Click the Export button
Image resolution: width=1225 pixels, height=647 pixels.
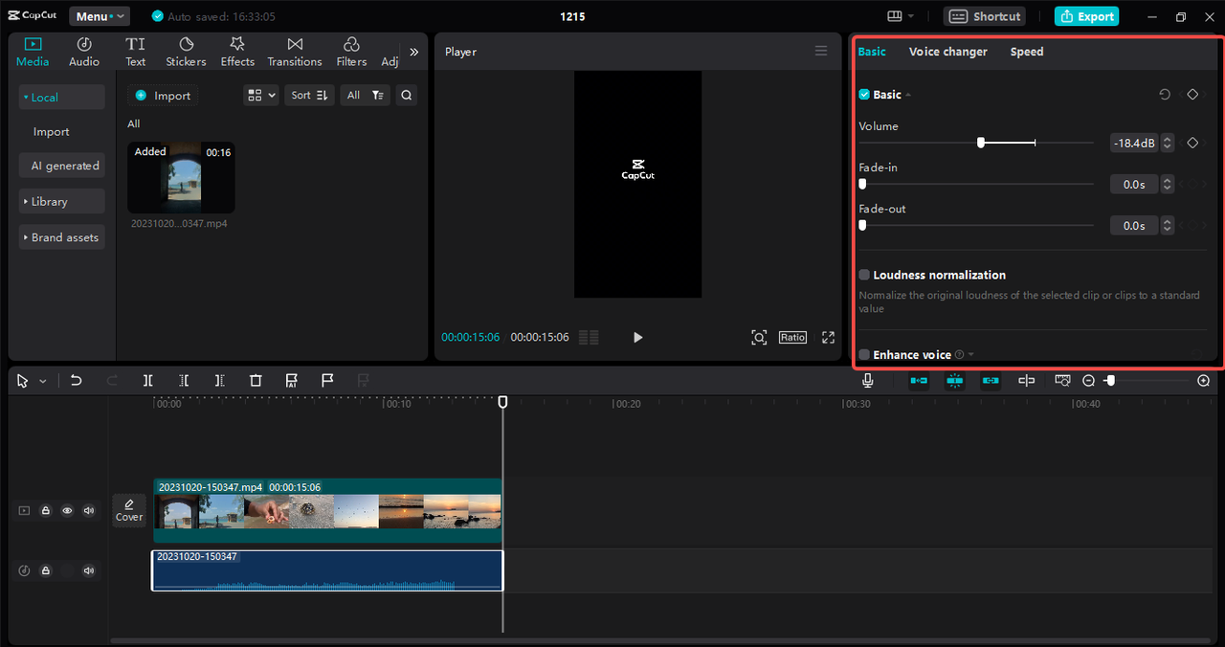(1087, 16)
